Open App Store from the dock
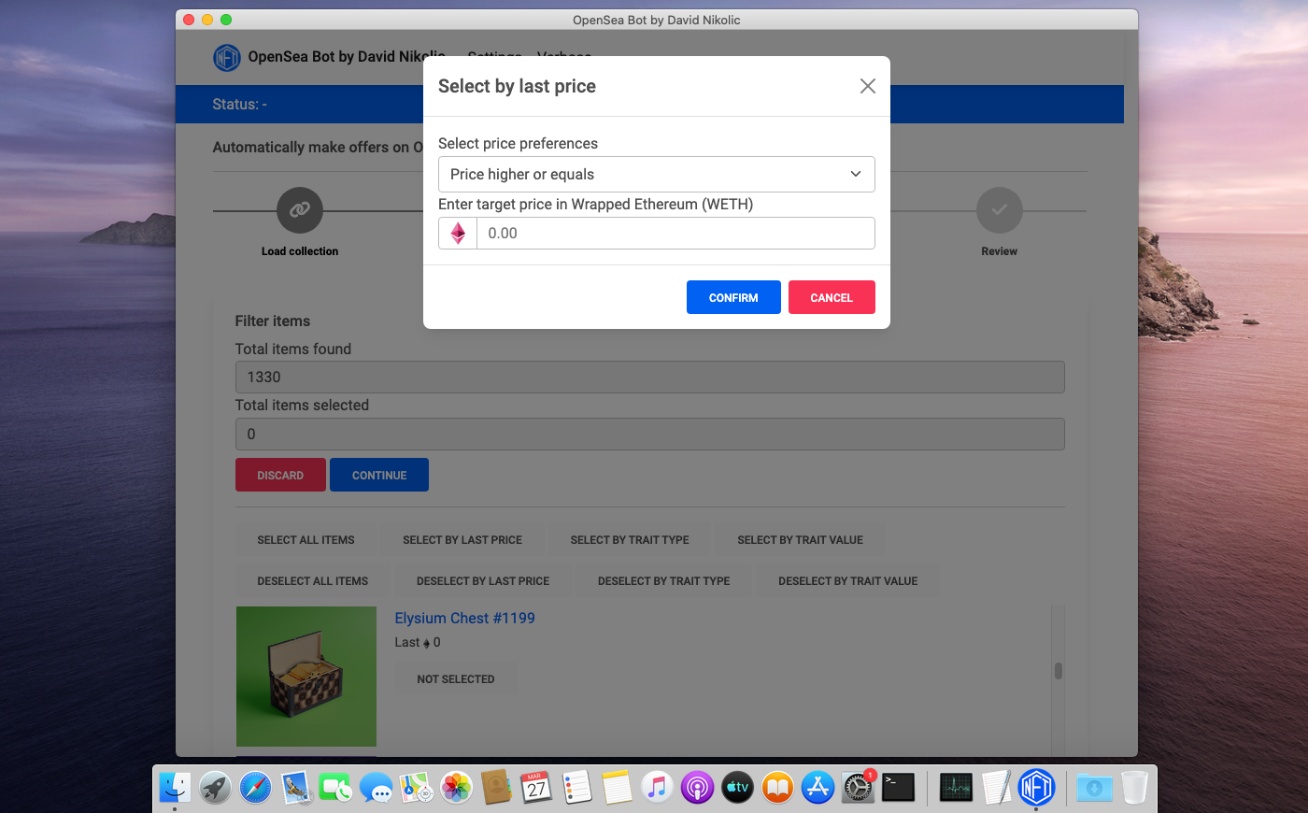Viewport: 1308px width, 813px height. click(x=817, y=788)
